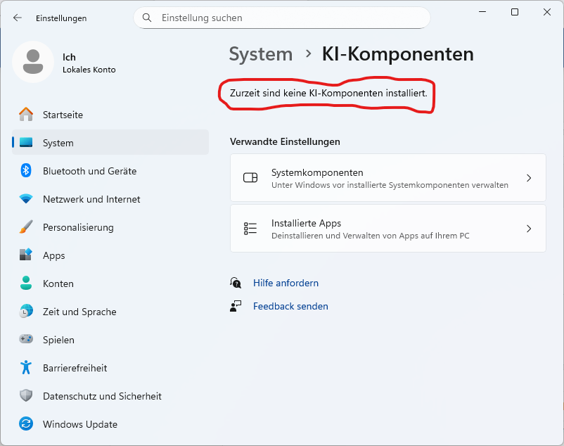Click the Startseite house icon
This screenshot has height=446, width=564.
[26, 115]
